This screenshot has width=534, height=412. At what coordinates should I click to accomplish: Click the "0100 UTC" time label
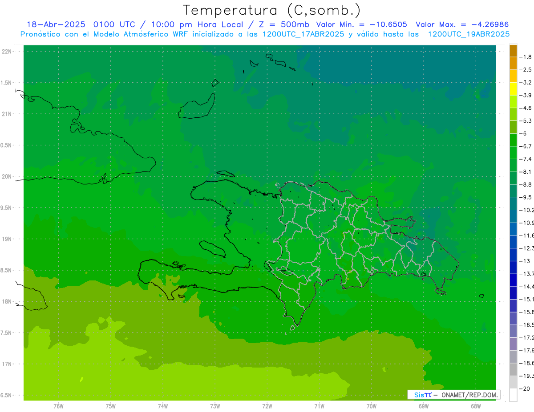tap(113, 24)
